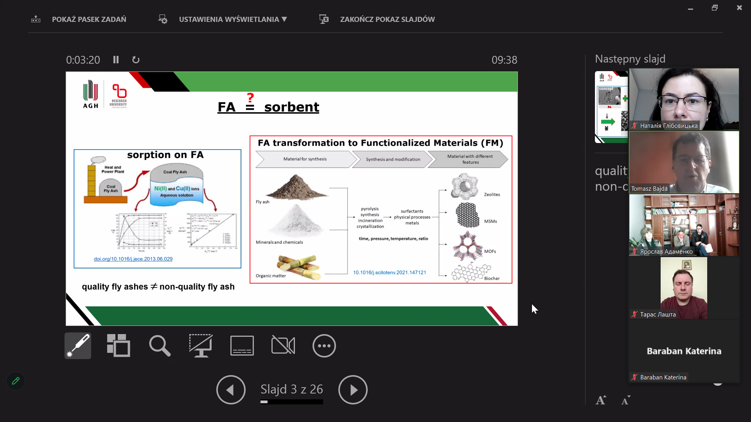The height and width of the screenshot is (422, 751).
Task: Black out the slide show screen
Action: coord(201,346)
